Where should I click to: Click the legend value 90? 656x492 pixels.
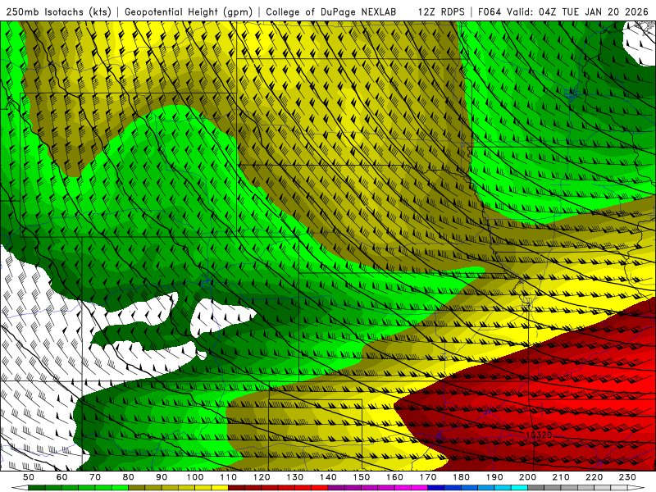coord(162,477)
